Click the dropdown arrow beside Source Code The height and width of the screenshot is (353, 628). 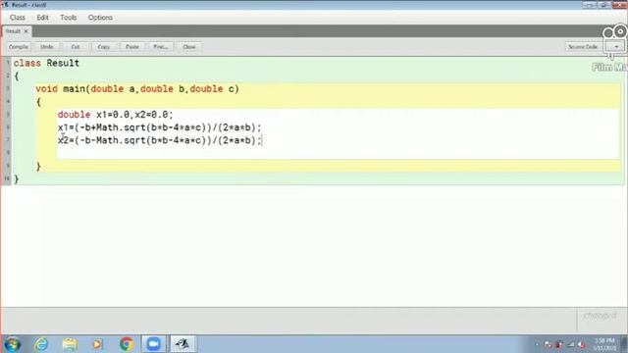tap(616, 47)
